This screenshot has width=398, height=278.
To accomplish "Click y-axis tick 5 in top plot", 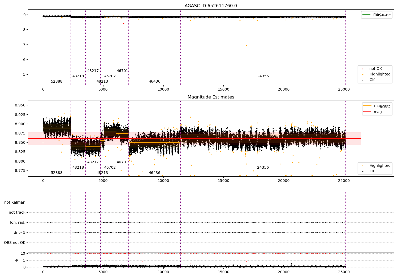I will point(24,75).
